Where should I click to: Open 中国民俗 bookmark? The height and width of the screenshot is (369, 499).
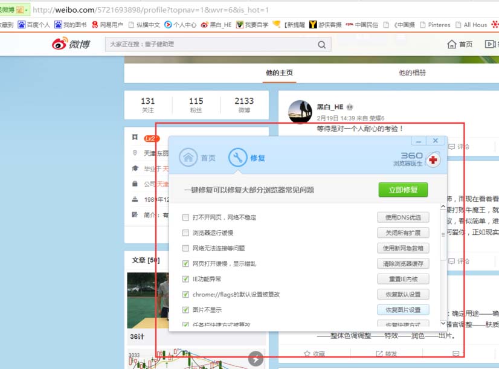pyautogui.click(x=362, y=25)
